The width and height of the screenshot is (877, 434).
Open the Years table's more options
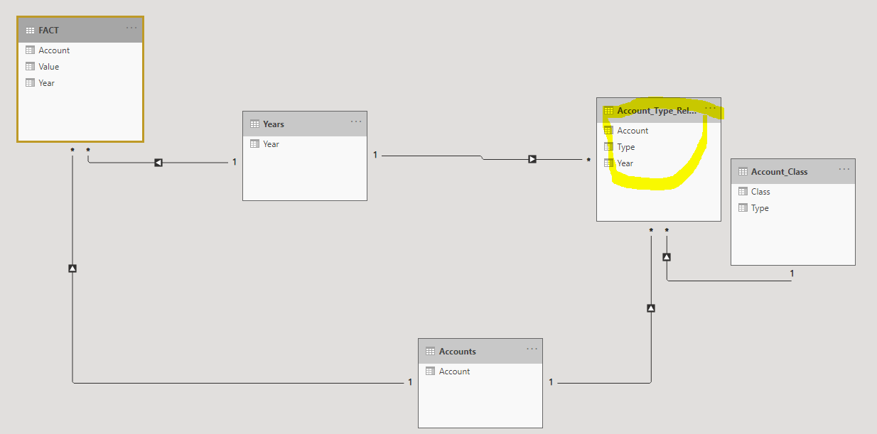pyautogui.click(x=356, y=121)
